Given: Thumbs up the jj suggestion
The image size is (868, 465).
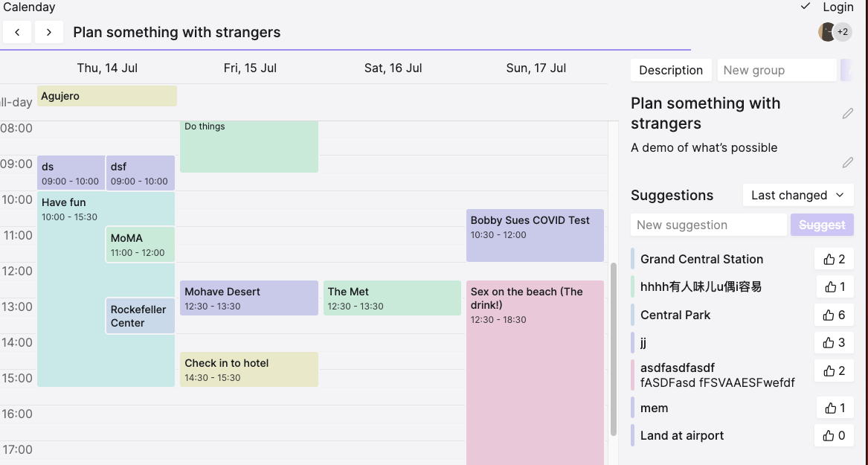Looking at the screenshot, I should (x=834, y=342).
